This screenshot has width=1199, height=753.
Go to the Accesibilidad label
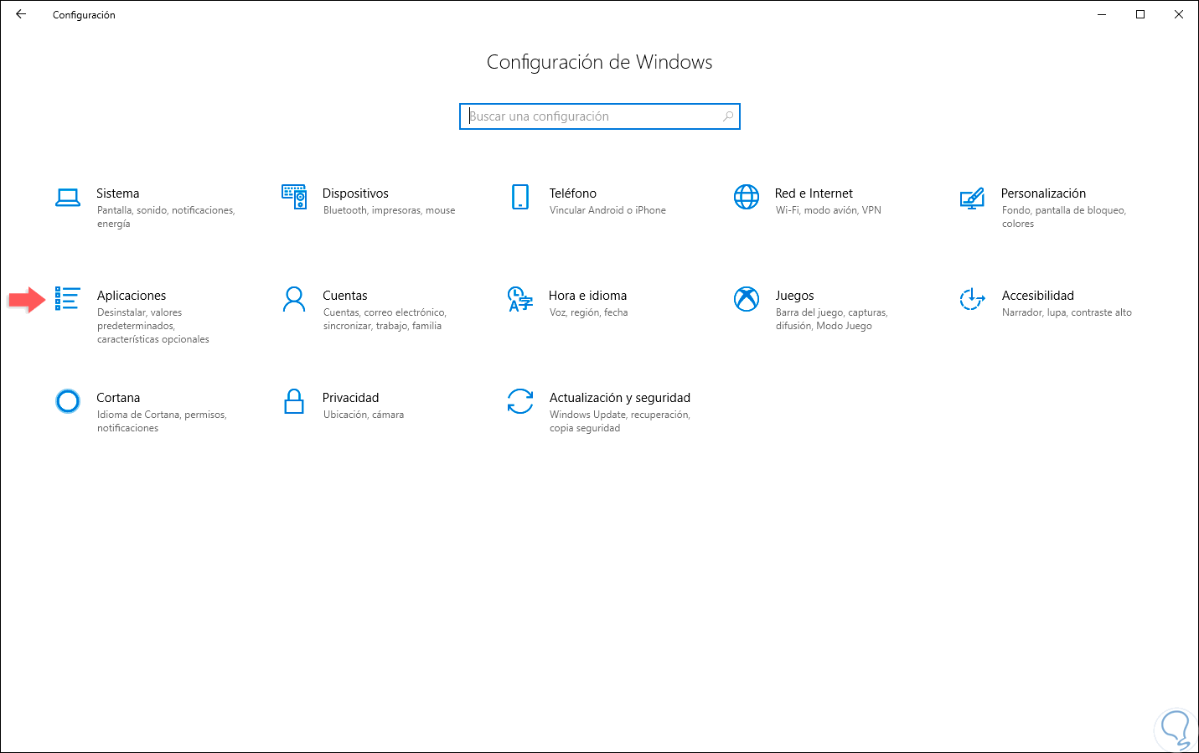tap(1038, 296)
